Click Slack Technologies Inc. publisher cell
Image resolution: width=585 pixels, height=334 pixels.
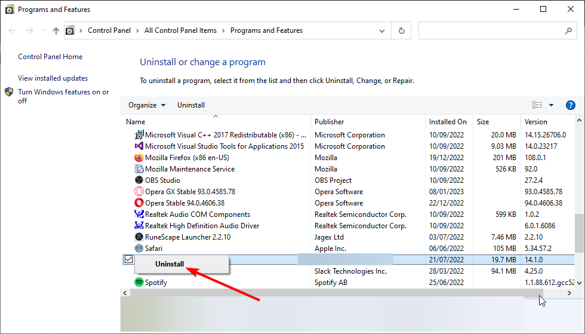point(350,271)
